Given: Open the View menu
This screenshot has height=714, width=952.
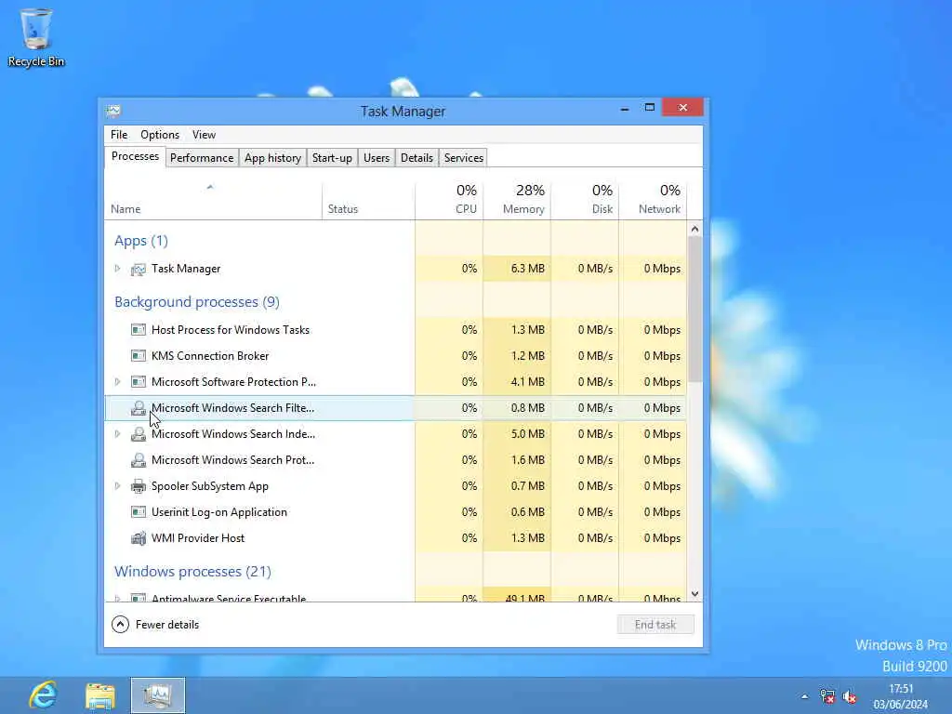Looking at the screenshot, I should tap(204, 135).
